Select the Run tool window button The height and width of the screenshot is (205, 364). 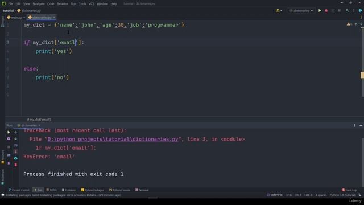pyautogui.click(x=38, y=190)
